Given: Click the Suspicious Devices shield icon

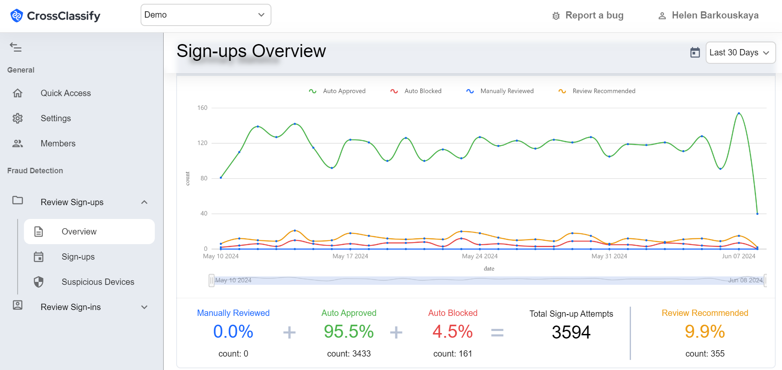Looking at the screenshot, I should 39,282.
